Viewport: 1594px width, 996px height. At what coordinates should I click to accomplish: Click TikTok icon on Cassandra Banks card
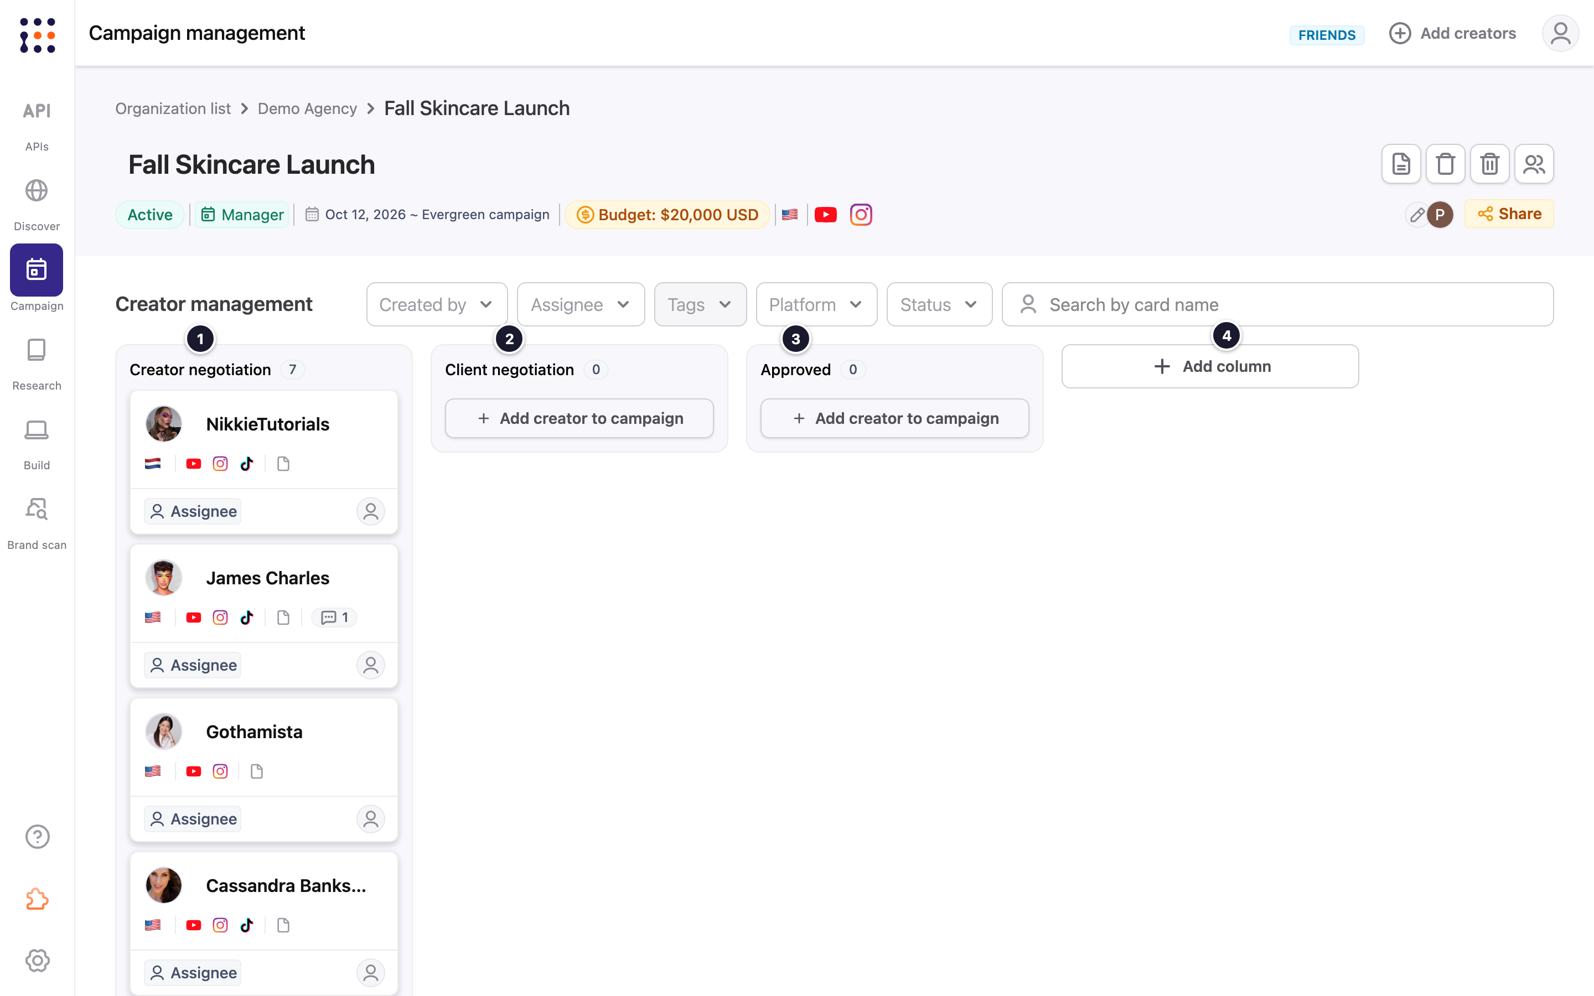pyautogui.click(x=247, y=925)
